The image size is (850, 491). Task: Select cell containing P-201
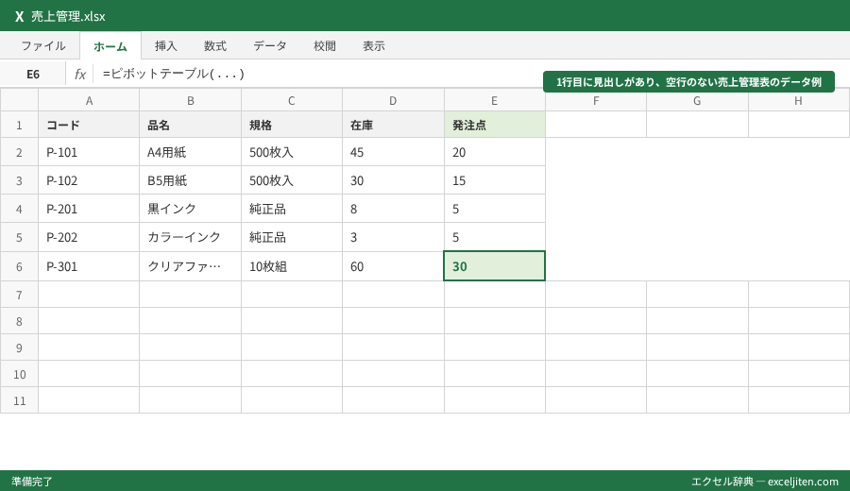(x=89, y=208)
